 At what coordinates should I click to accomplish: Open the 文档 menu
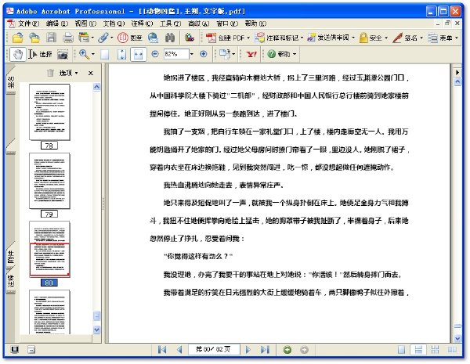click(114, 23)
